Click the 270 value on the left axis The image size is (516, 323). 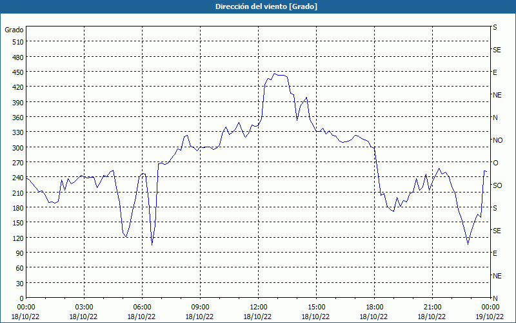tap(19, 163)
